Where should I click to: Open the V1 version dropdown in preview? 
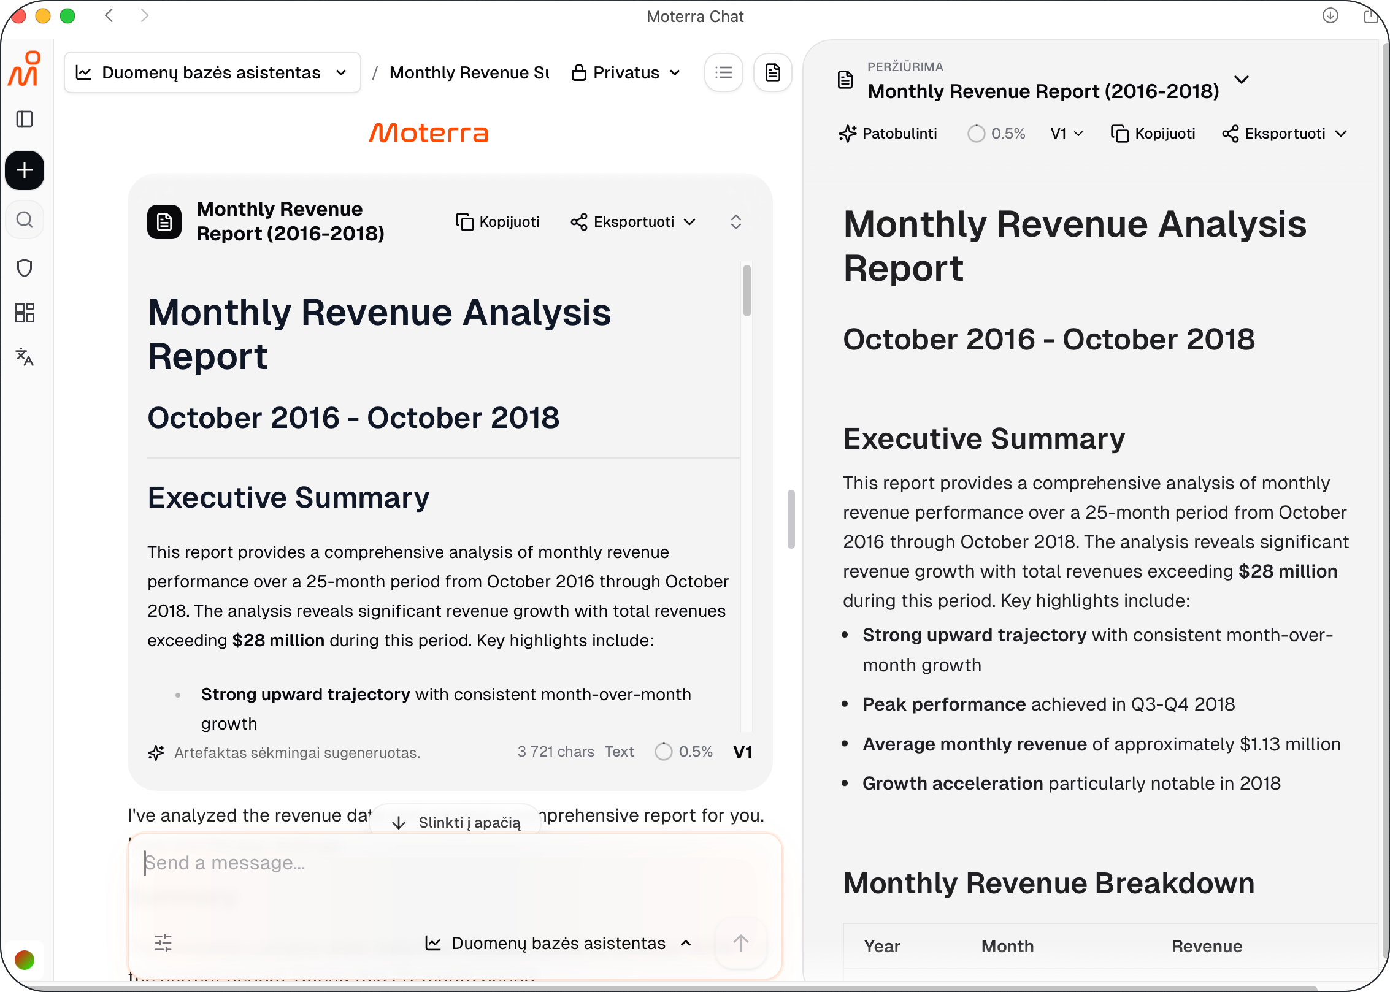(1067, 134)
